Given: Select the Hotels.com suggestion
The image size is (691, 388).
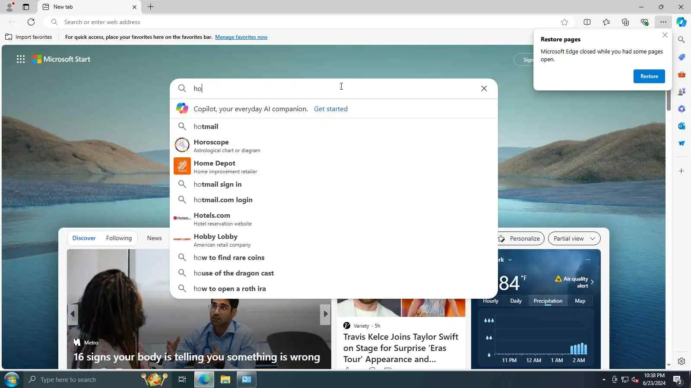Looking at the screenshot, I should [334, 219].
